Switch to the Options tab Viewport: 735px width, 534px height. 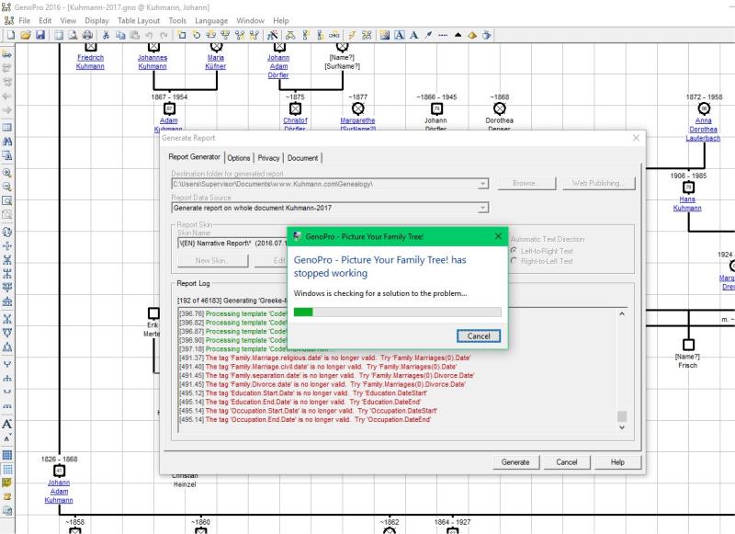[238, 158]
